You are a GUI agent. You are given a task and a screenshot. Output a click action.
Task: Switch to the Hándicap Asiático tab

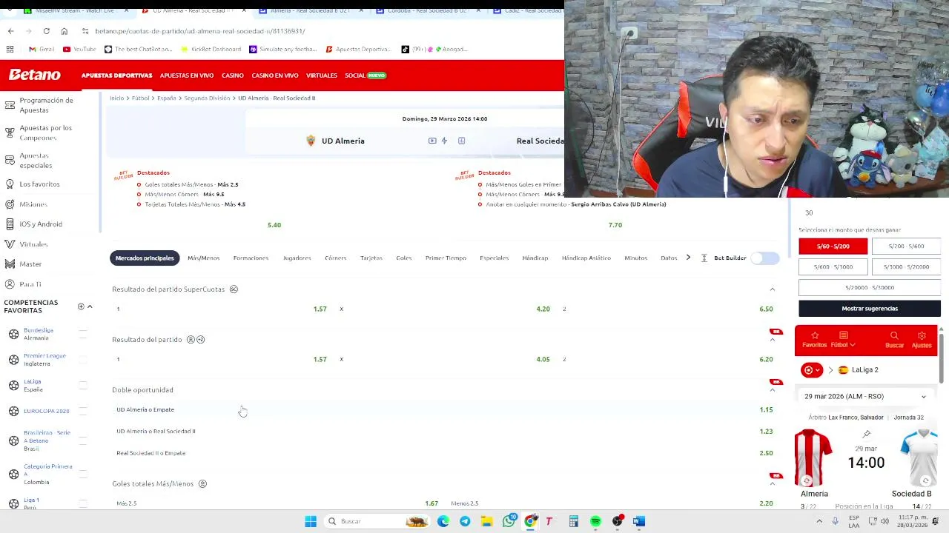[x=586, y=258]
